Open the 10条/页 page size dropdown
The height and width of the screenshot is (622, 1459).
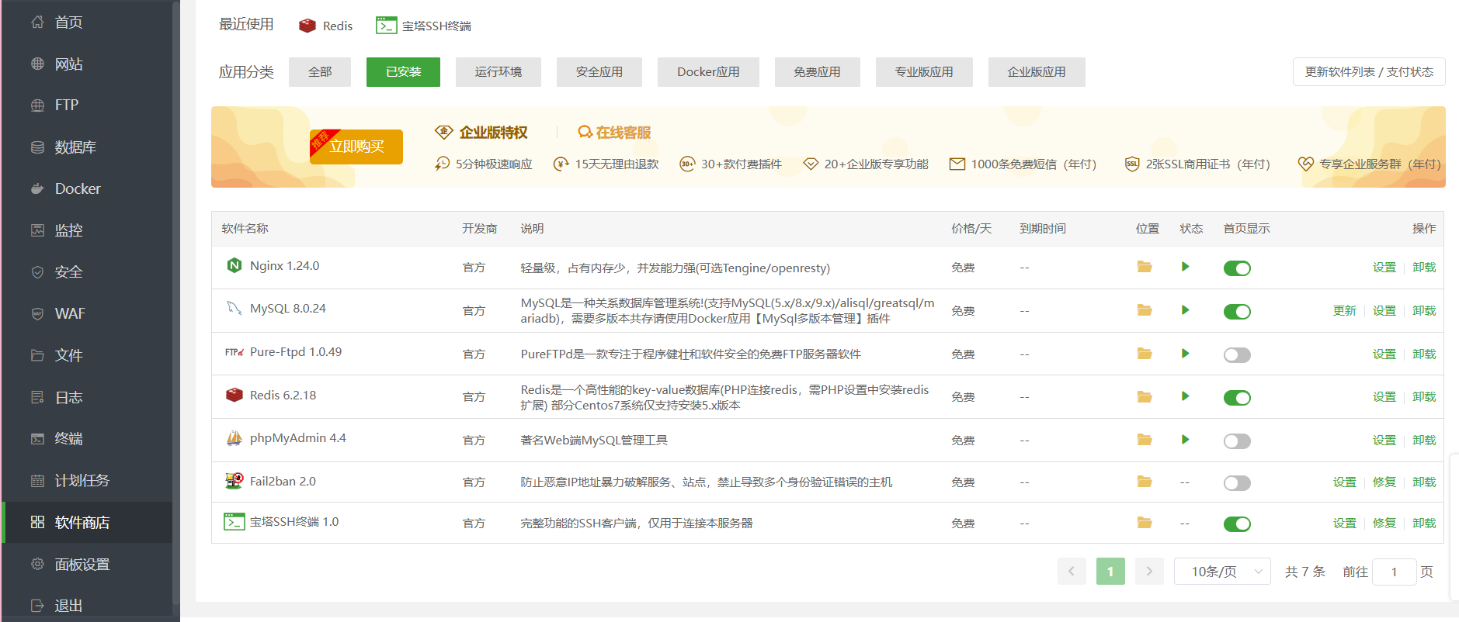(x=1222, y=572)
